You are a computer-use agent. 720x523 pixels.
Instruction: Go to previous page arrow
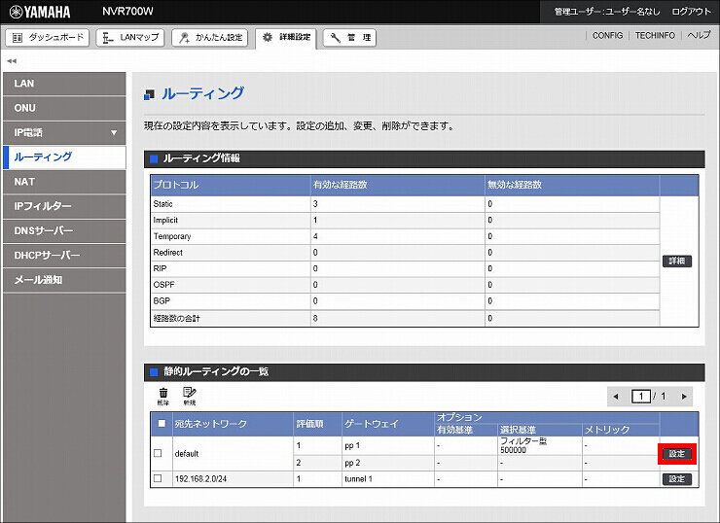(x=616, y=397)
